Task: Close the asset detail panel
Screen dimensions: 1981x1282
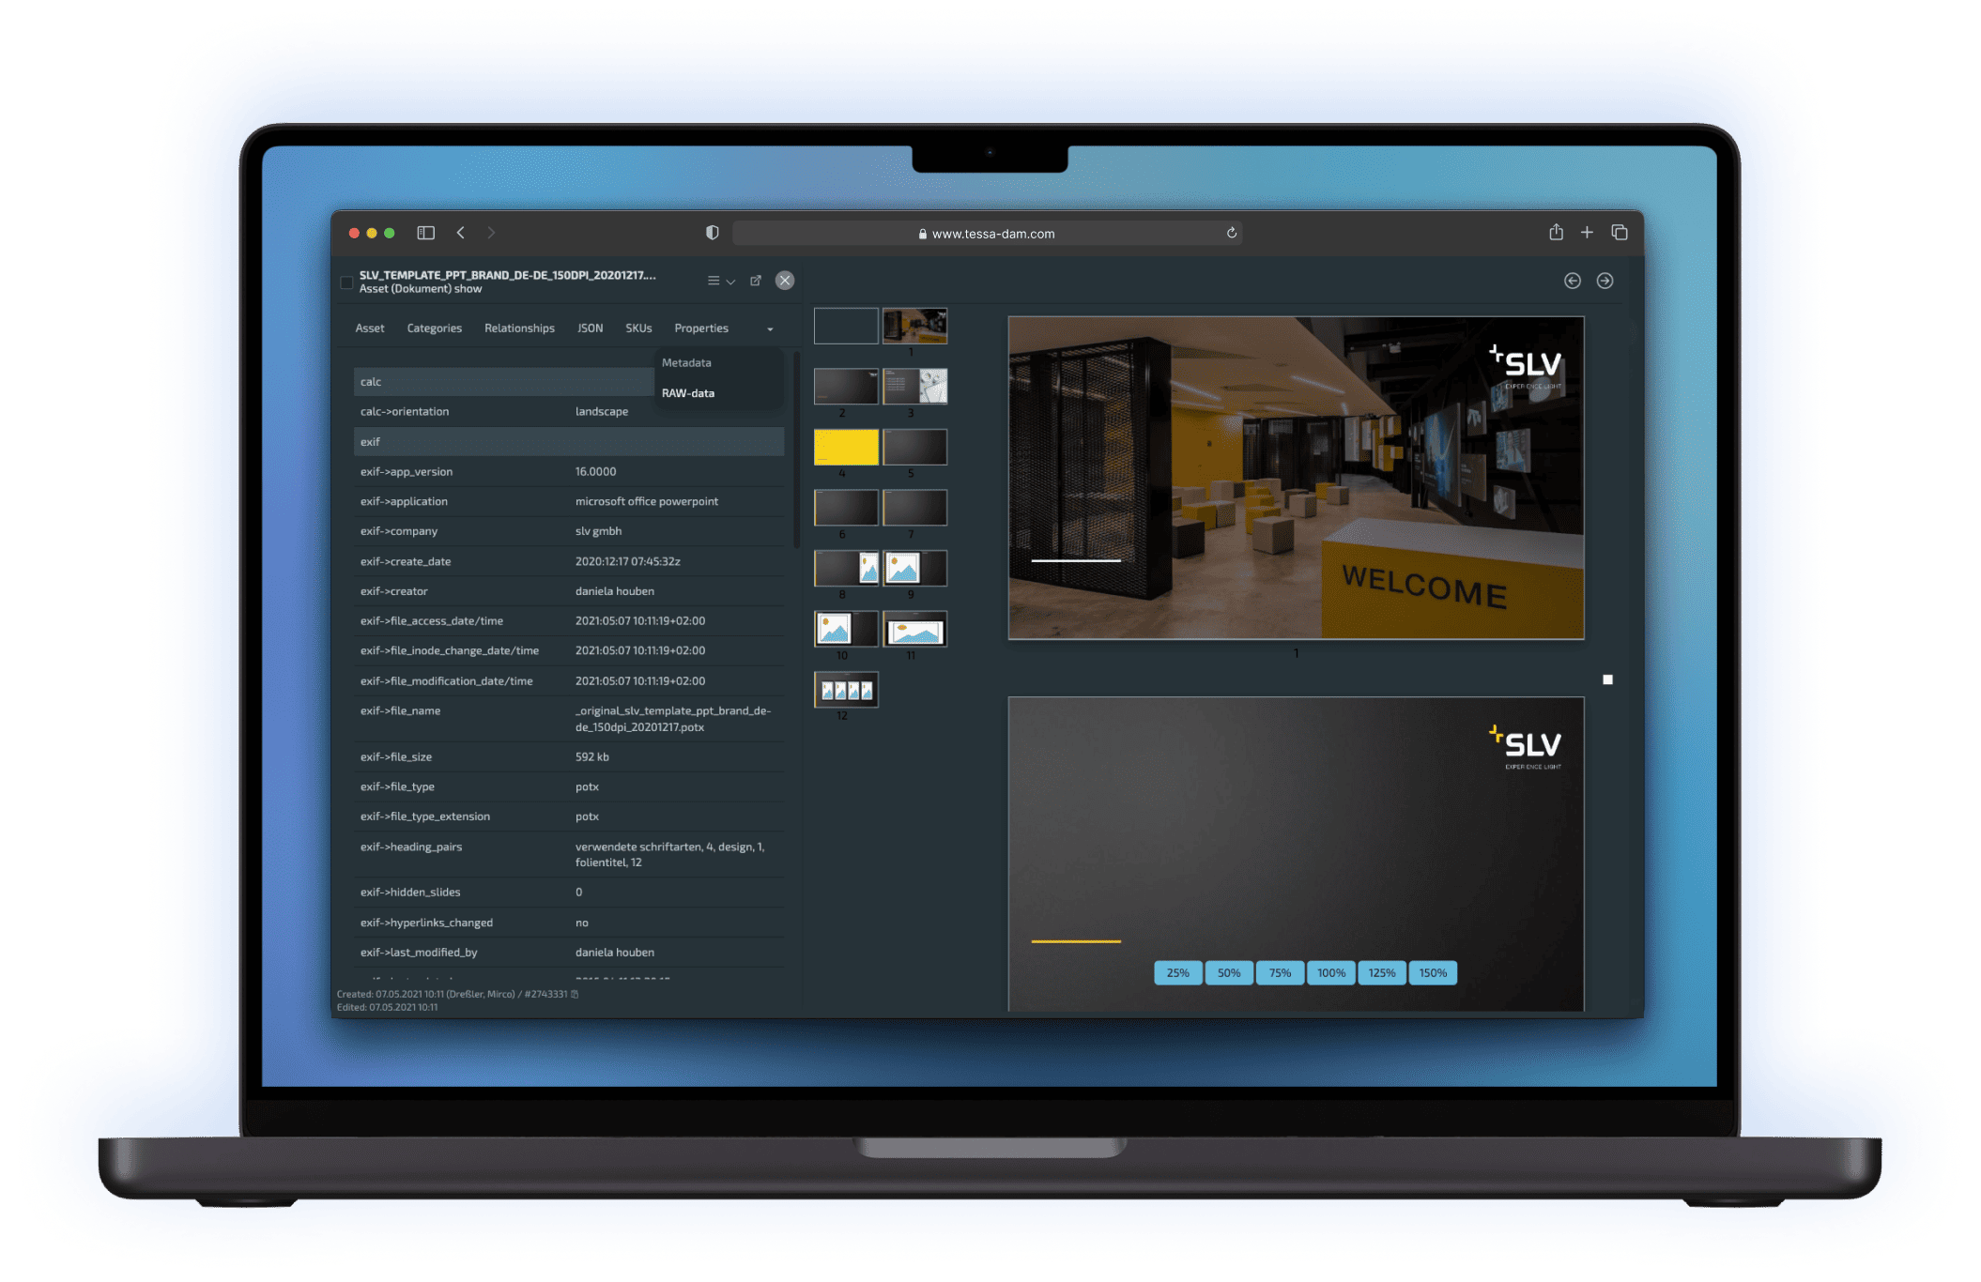Action: pyautogui.click(x=785, y=281)
